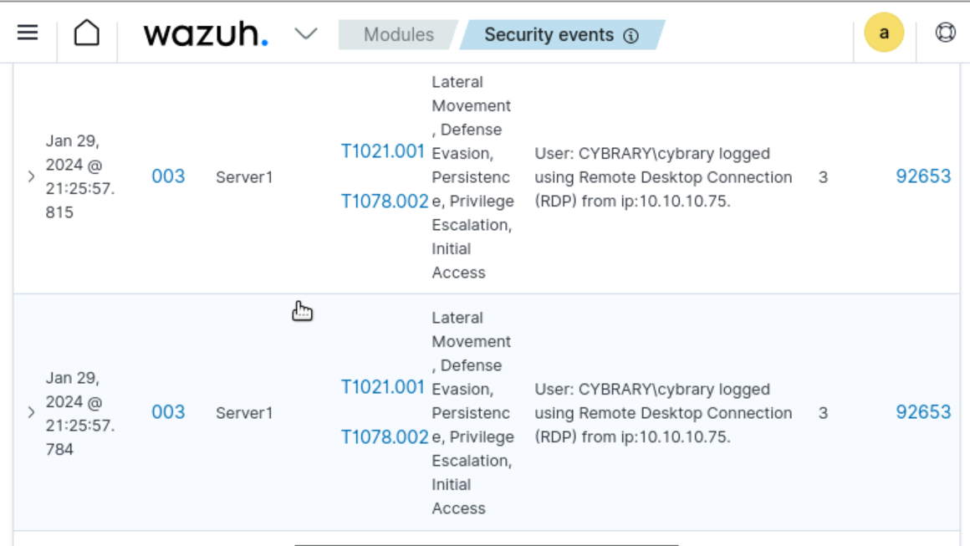The height and width of the screenshot is (546, 970).
Task: Open T1078.002 in the second event row
Action: coord(384,436)
